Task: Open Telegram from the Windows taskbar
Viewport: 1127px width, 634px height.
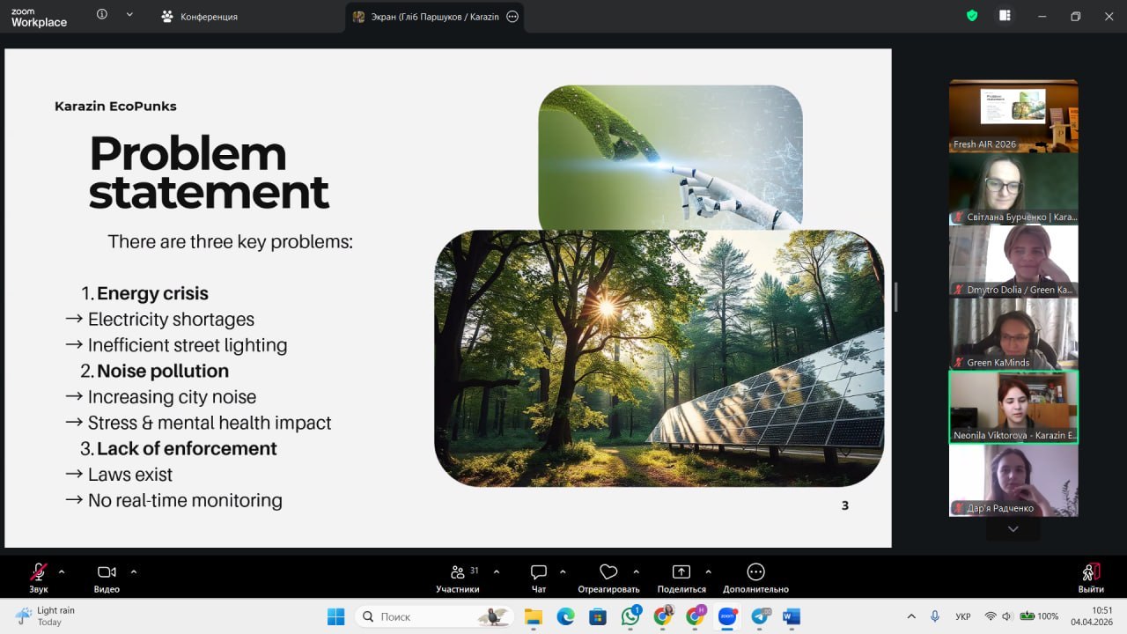Action: pos(760,616)
